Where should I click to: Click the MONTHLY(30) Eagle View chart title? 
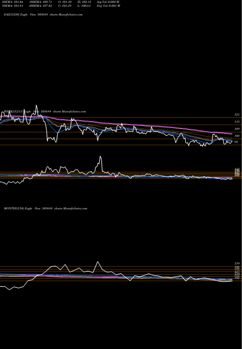[x=45, y=208]
